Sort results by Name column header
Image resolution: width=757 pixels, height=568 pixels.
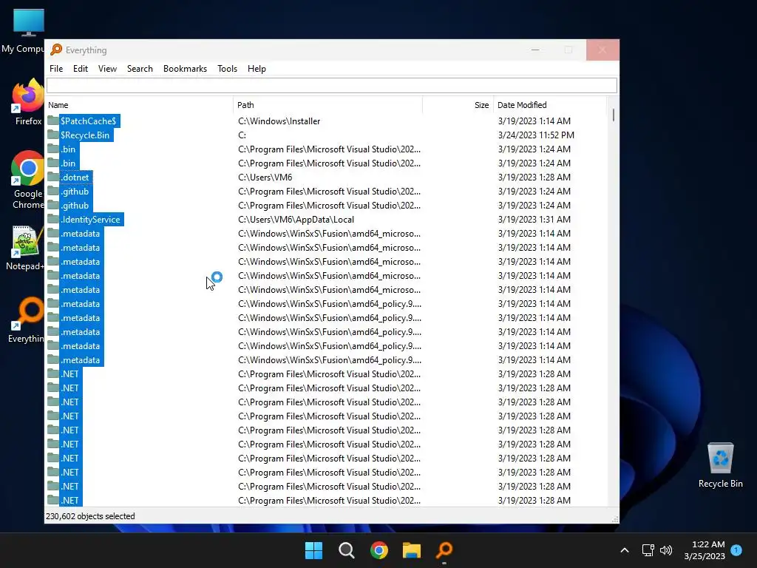coord(139,105)
